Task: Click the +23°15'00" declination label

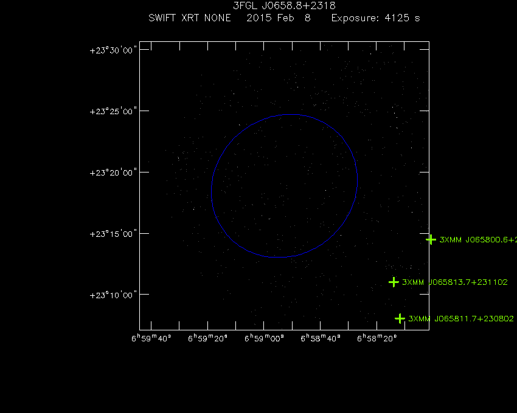Action: pyautogui.click(x=113, y=234)
